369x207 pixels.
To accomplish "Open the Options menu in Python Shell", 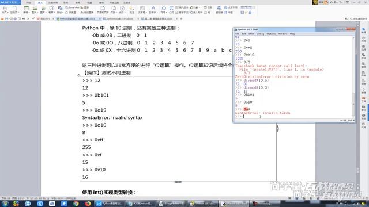I will click(x=271, y=34).
